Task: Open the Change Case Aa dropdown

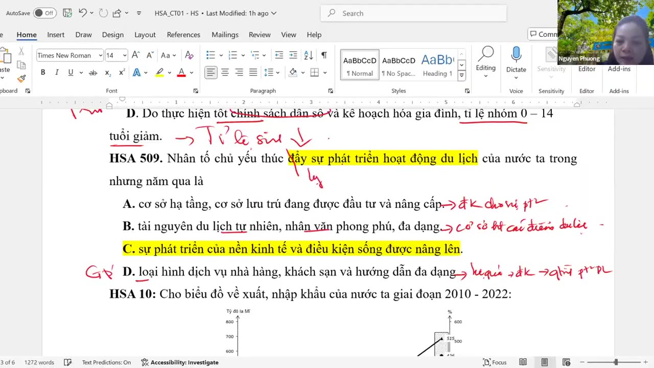Action: pos(168,55)
